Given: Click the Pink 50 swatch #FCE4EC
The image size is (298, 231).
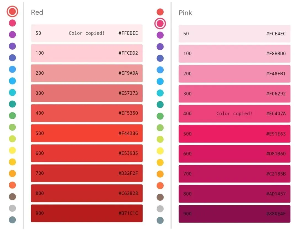Looking at the screenshot, I should click(x=234, y=34).
